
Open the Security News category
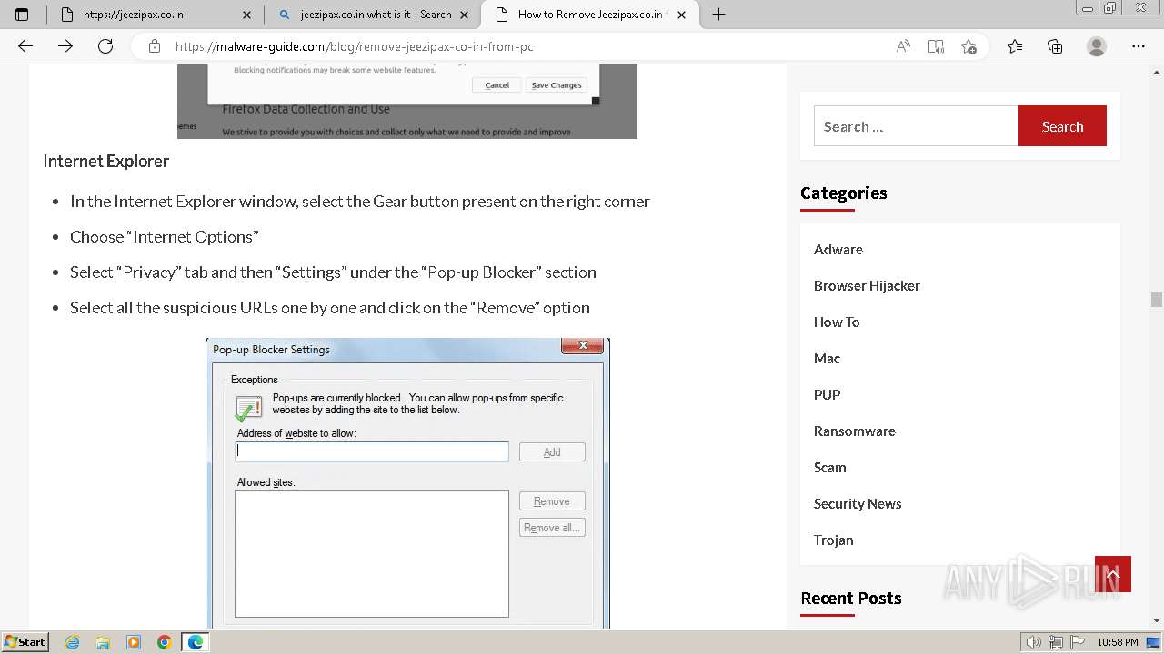tap(858, 503)
